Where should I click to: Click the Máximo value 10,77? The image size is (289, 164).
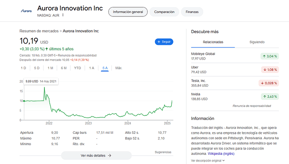[55, 138]
